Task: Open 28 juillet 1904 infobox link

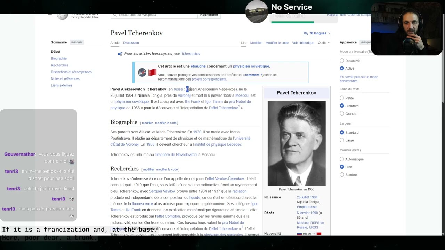Action: tap(307, 197)
